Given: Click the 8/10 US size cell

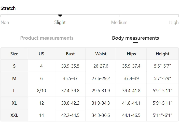Looking at the screenshot, I should point(41,91).
